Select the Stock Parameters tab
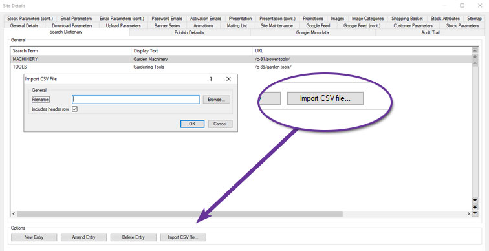The image size is (489, 251). pos(462,26)
